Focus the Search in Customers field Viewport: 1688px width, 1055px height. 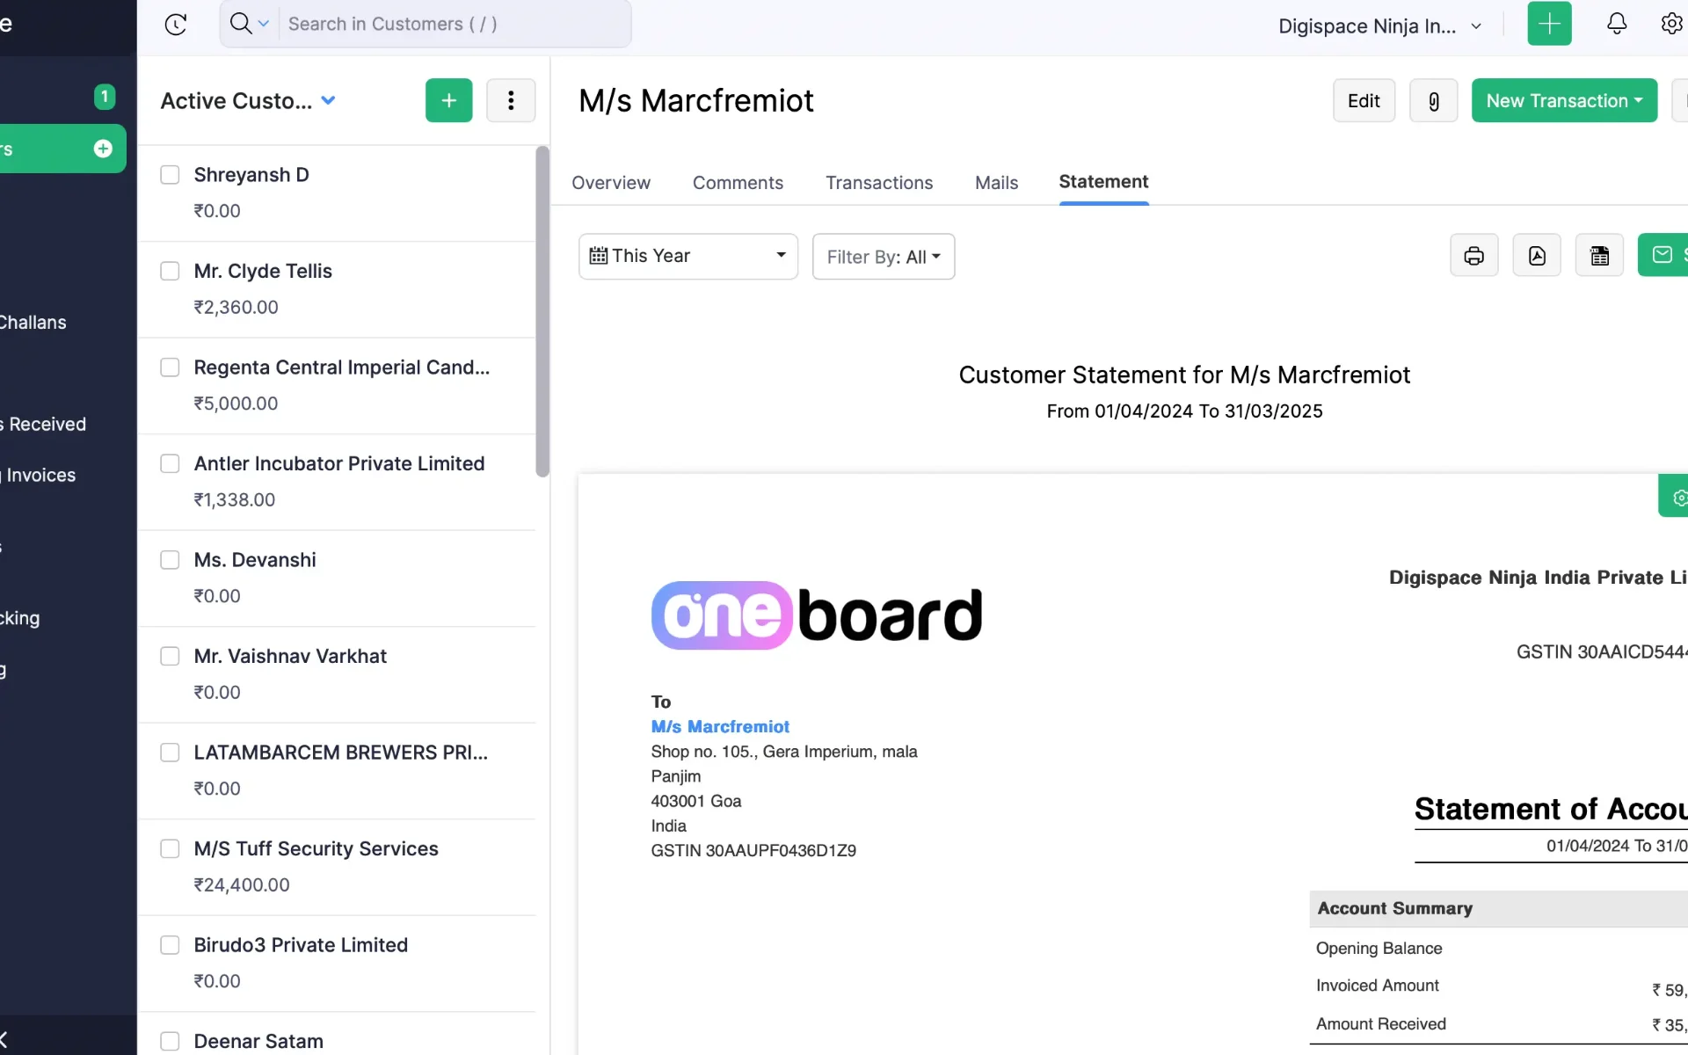point(455,24)
